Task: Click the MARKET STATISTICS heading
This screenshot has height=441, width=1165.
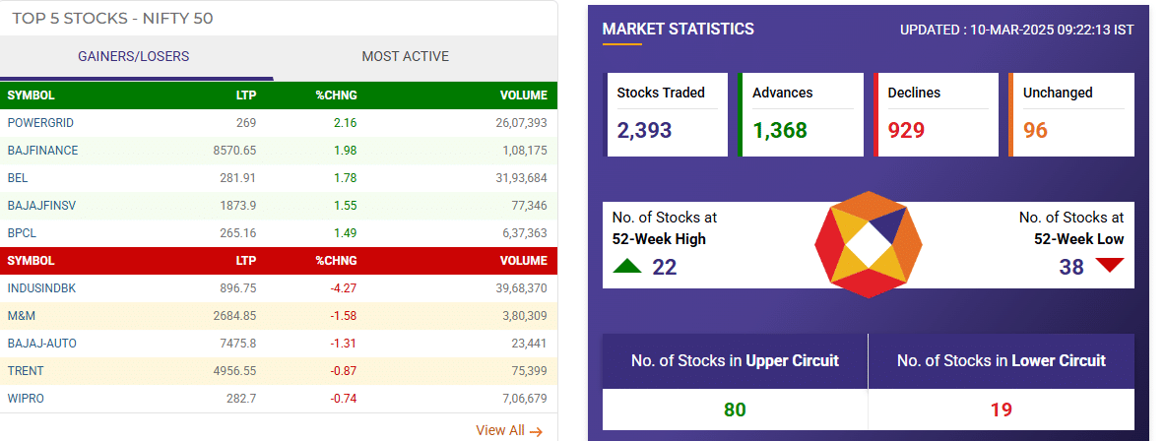Action: tap(678, 29)
